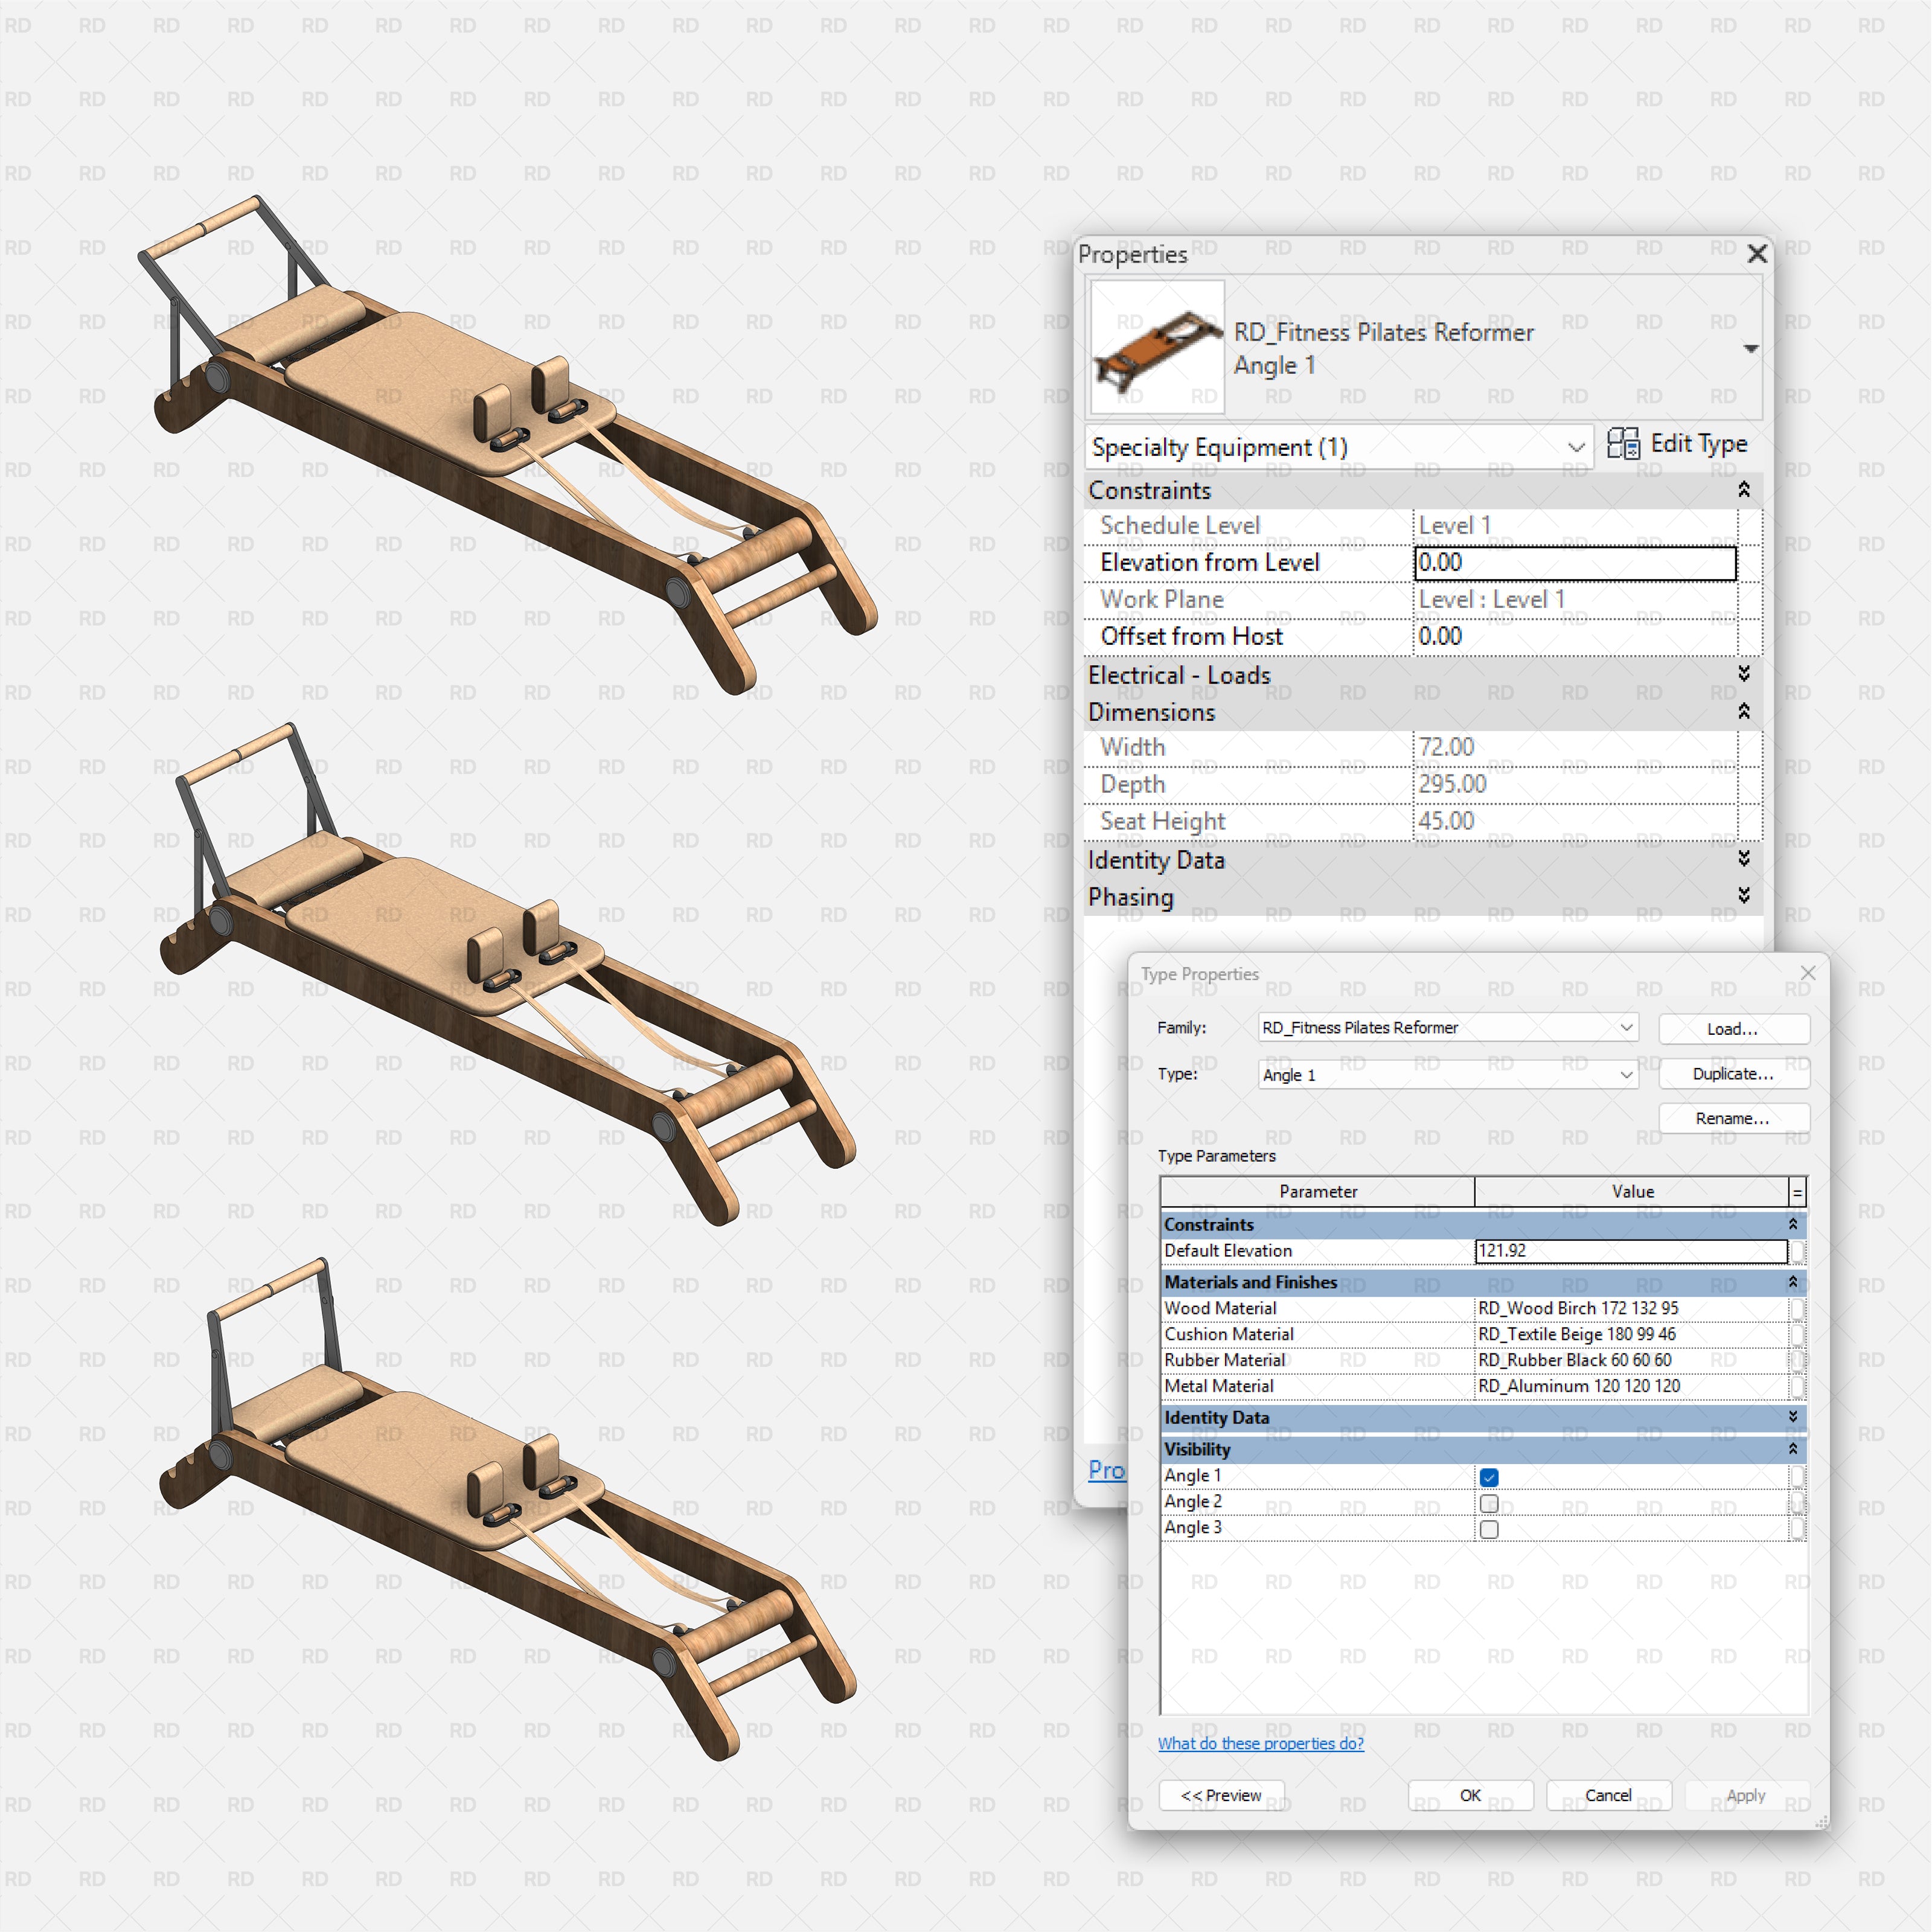1932x1932 pixels.
Task: Open the Type dropdown showing Angle 1
Action: [1628, 1074]
